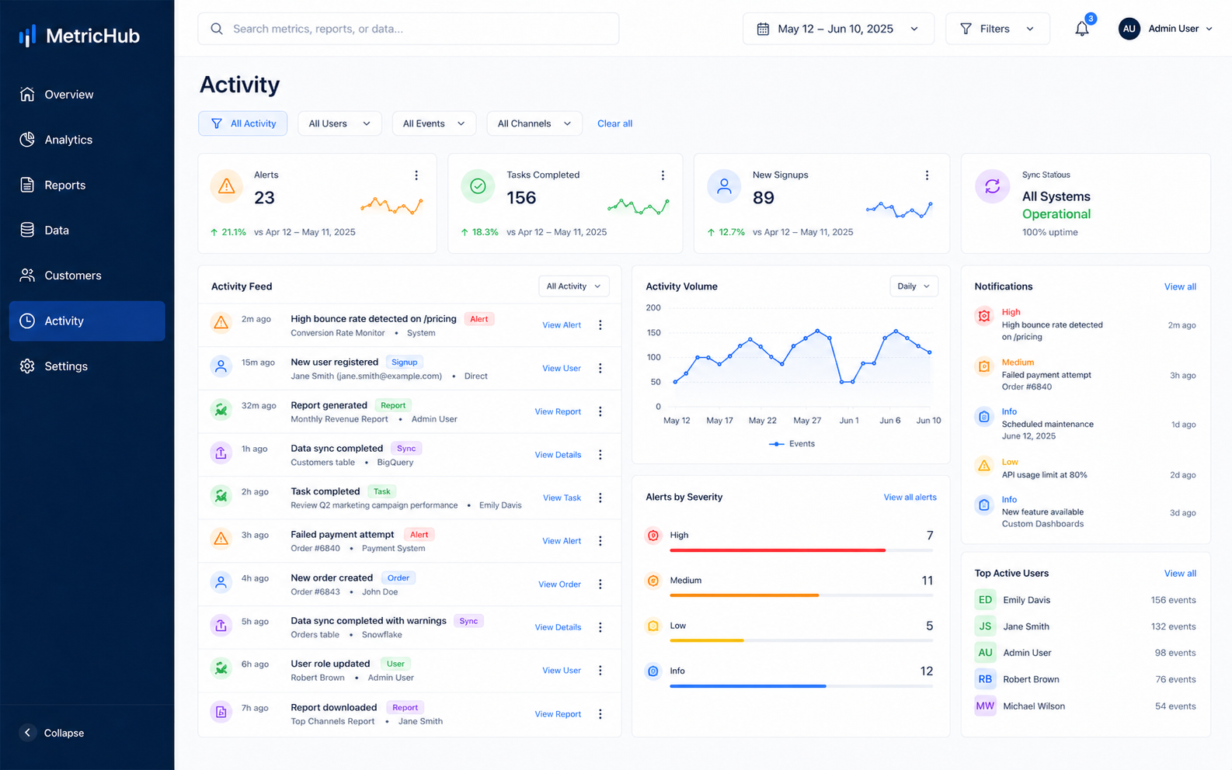Open more options for Task completed row

point(600,498)
